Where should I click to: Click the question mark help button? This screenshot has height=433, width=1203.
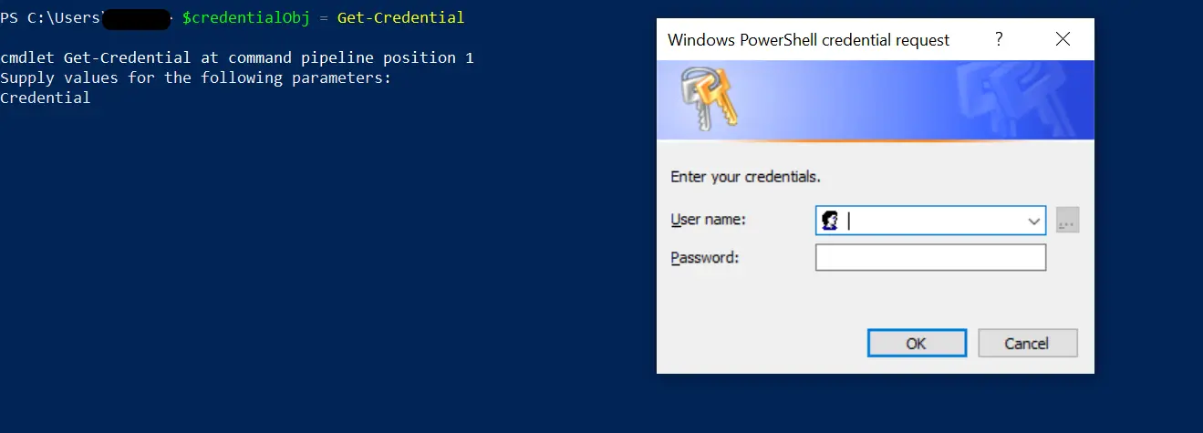(999, 39)
